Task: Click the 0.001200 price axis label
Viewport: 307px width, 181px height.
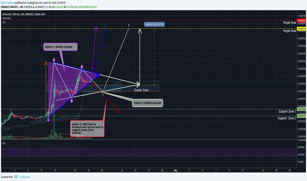Action: click(301, 129)
